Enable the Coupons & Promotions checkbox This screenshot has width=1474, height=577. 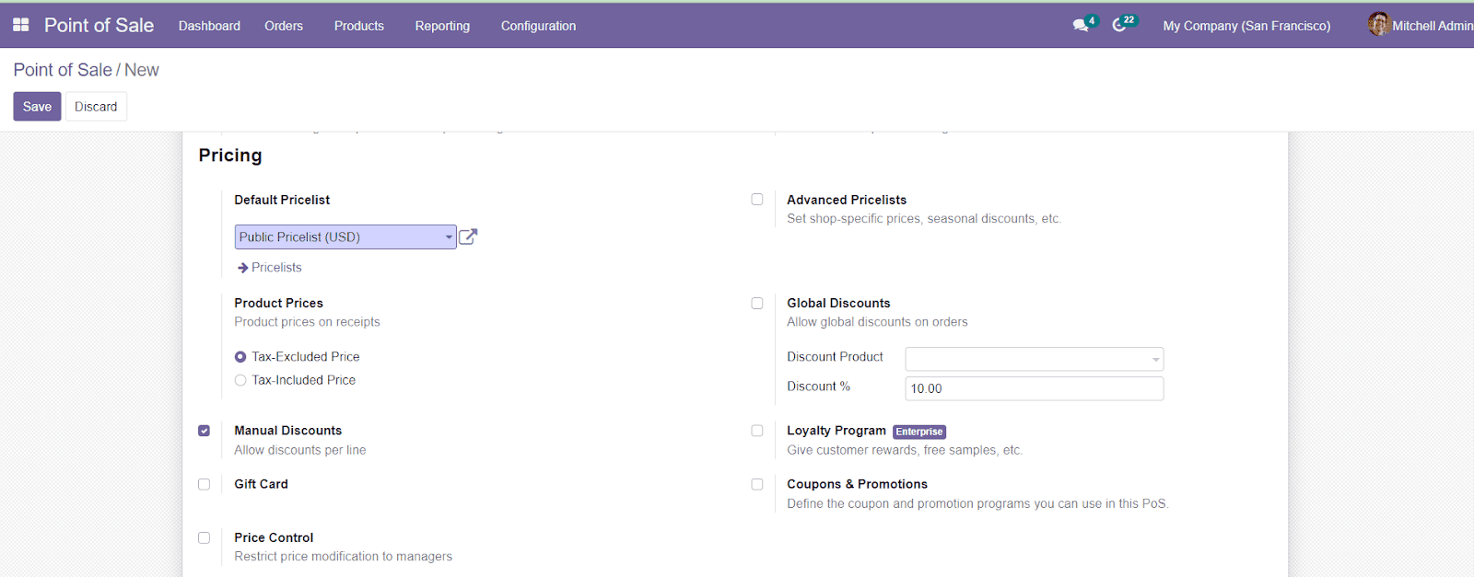tap(757, 484)
